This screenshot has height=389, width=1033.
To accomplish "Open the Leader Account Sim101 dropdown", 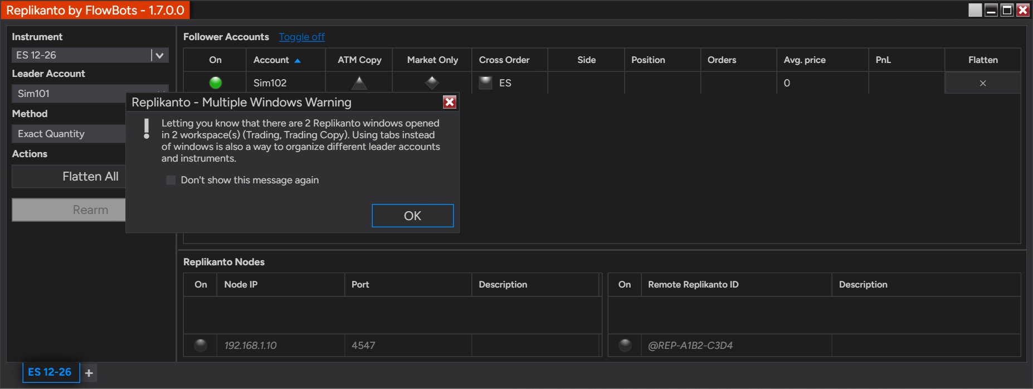I will [69, 94].
